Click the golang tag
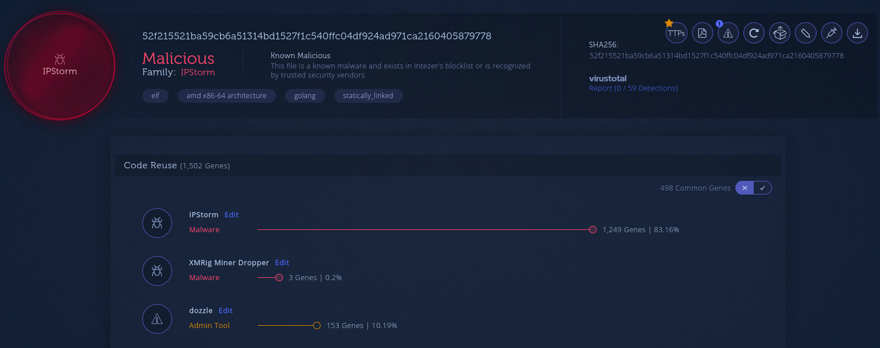 pos(305,96)
